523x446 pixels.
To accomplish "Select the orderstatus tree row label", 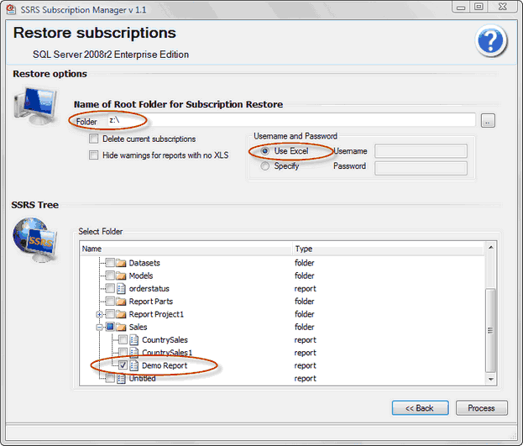I will coord(149,288).
